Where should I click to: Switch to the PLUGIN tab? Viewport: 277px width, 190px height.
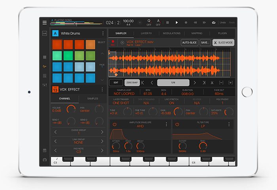point(222,33)
